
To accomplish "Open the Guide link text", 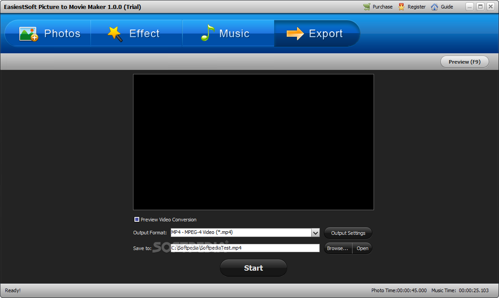I will pos(447,7).
